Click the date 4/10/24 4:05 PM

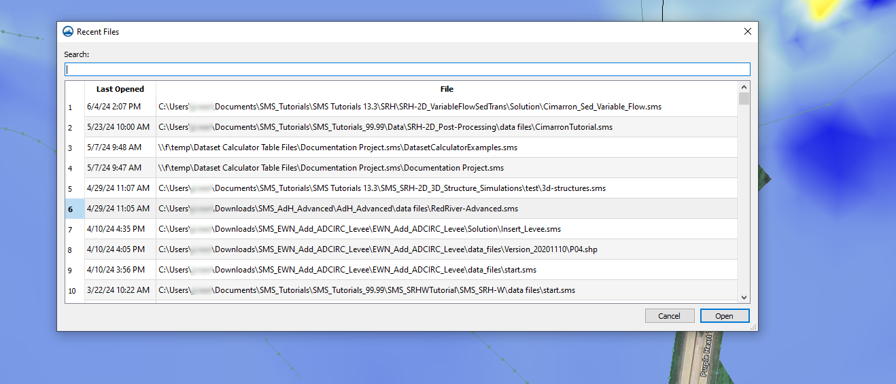tap(116, 249)
